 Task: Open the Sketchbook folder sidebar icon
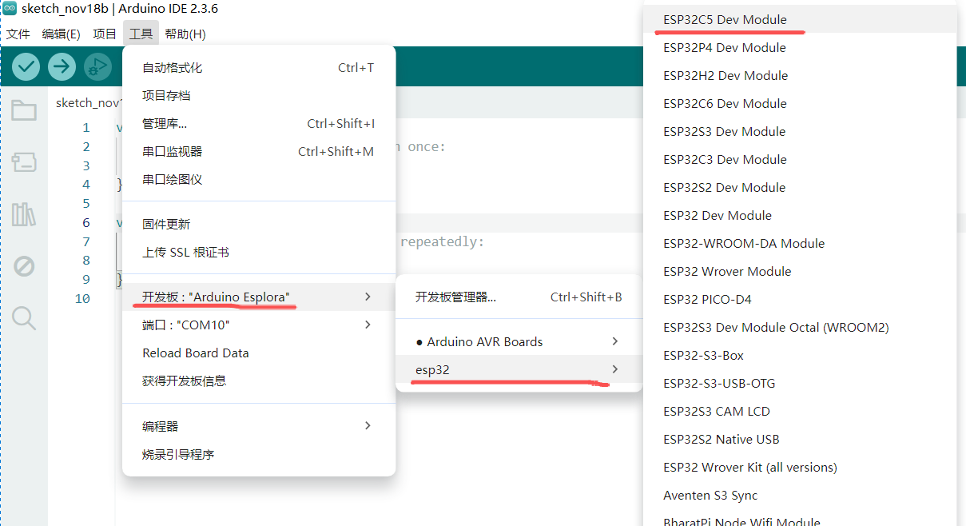pos(24,110)
